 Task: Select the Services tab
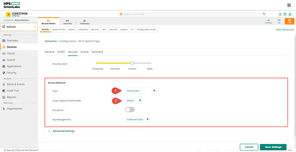113,30
